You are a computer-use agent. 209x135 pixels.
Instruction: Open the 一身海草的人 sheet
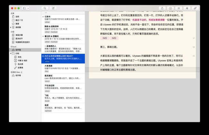coord(63,49)
